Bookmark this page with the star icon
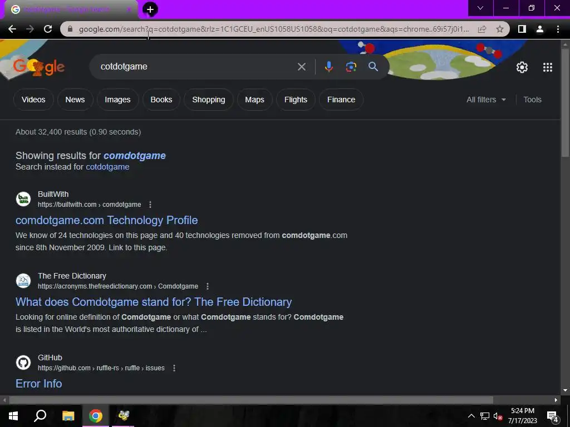Screen dimensions: 570x427 (x=500, y=29)
